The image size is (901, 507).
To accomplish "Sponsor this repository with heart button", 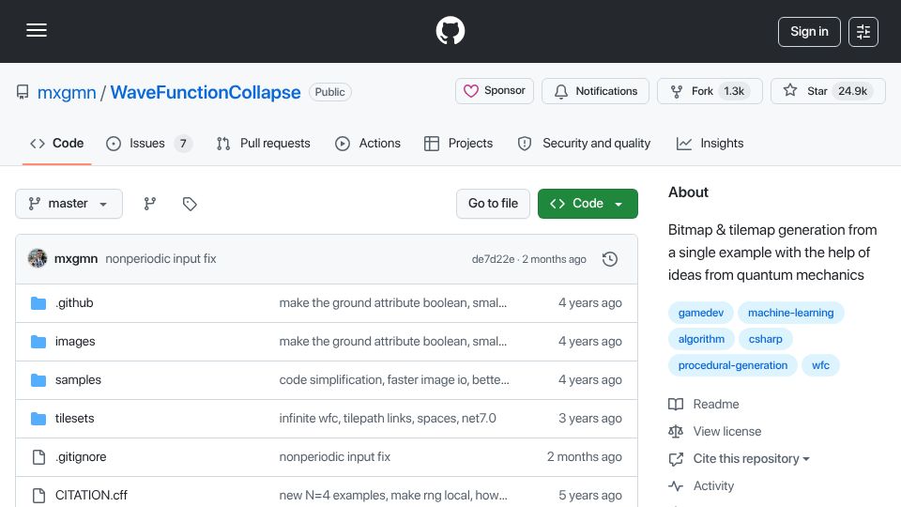I will point(495,91).
